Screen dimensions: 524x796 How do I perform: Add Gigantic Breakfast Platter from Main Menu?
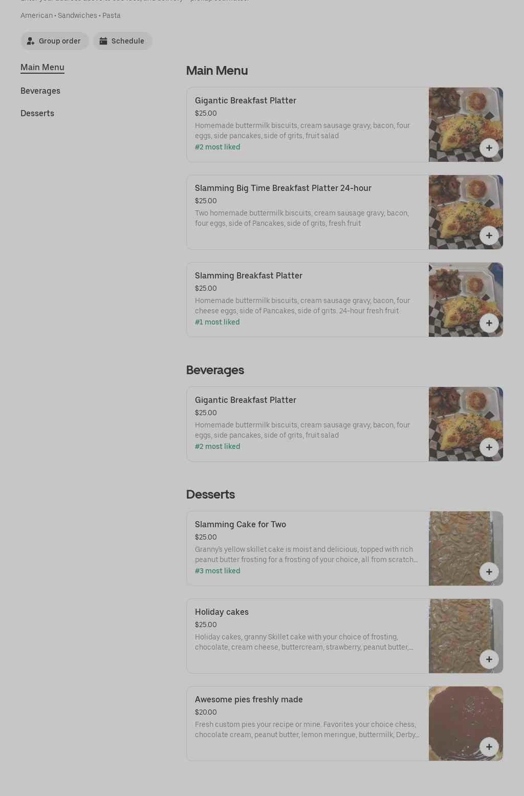click(x=489, y=148)
